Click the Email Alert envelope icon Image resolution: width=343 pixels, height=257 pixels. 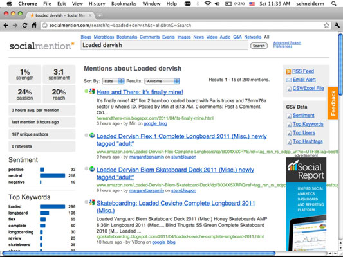click(289, 80)
